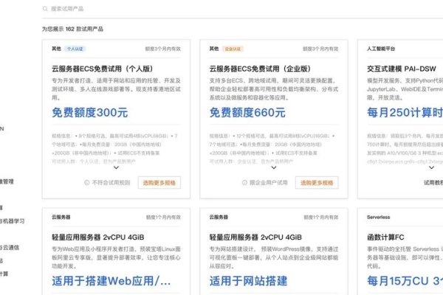443x295 pixels.
Task: Open 云服务器ECS免费试用（个人版） title
Action: (103, 69)
